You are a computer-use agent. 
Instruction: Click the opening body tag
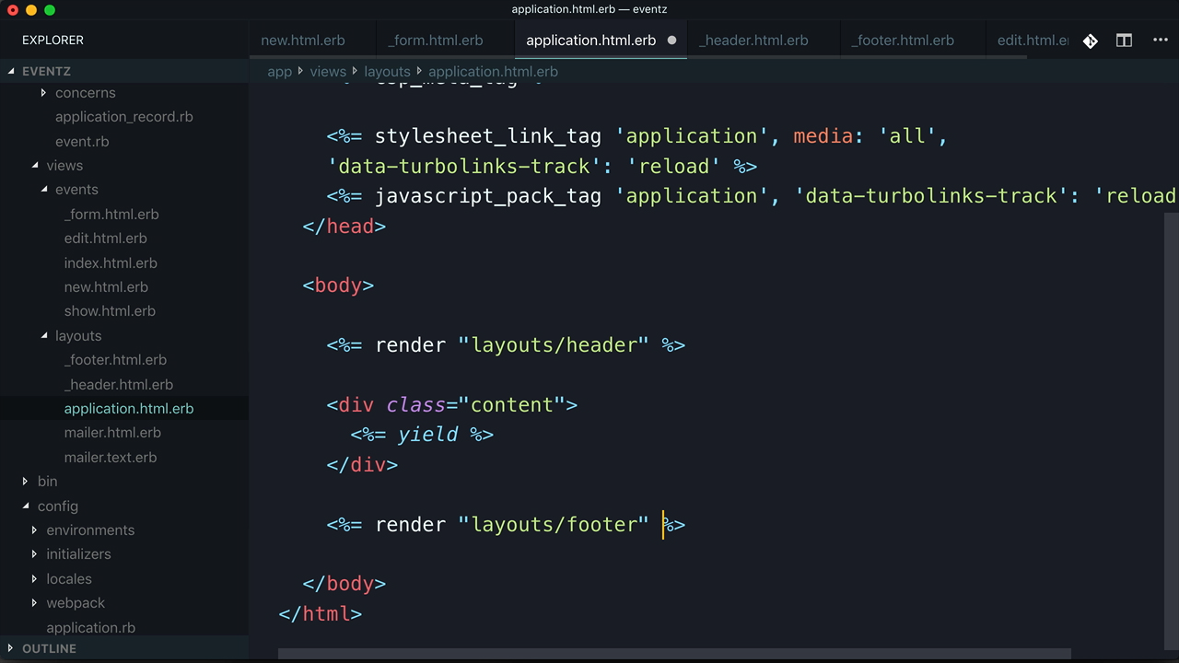(x=338, y=285)
